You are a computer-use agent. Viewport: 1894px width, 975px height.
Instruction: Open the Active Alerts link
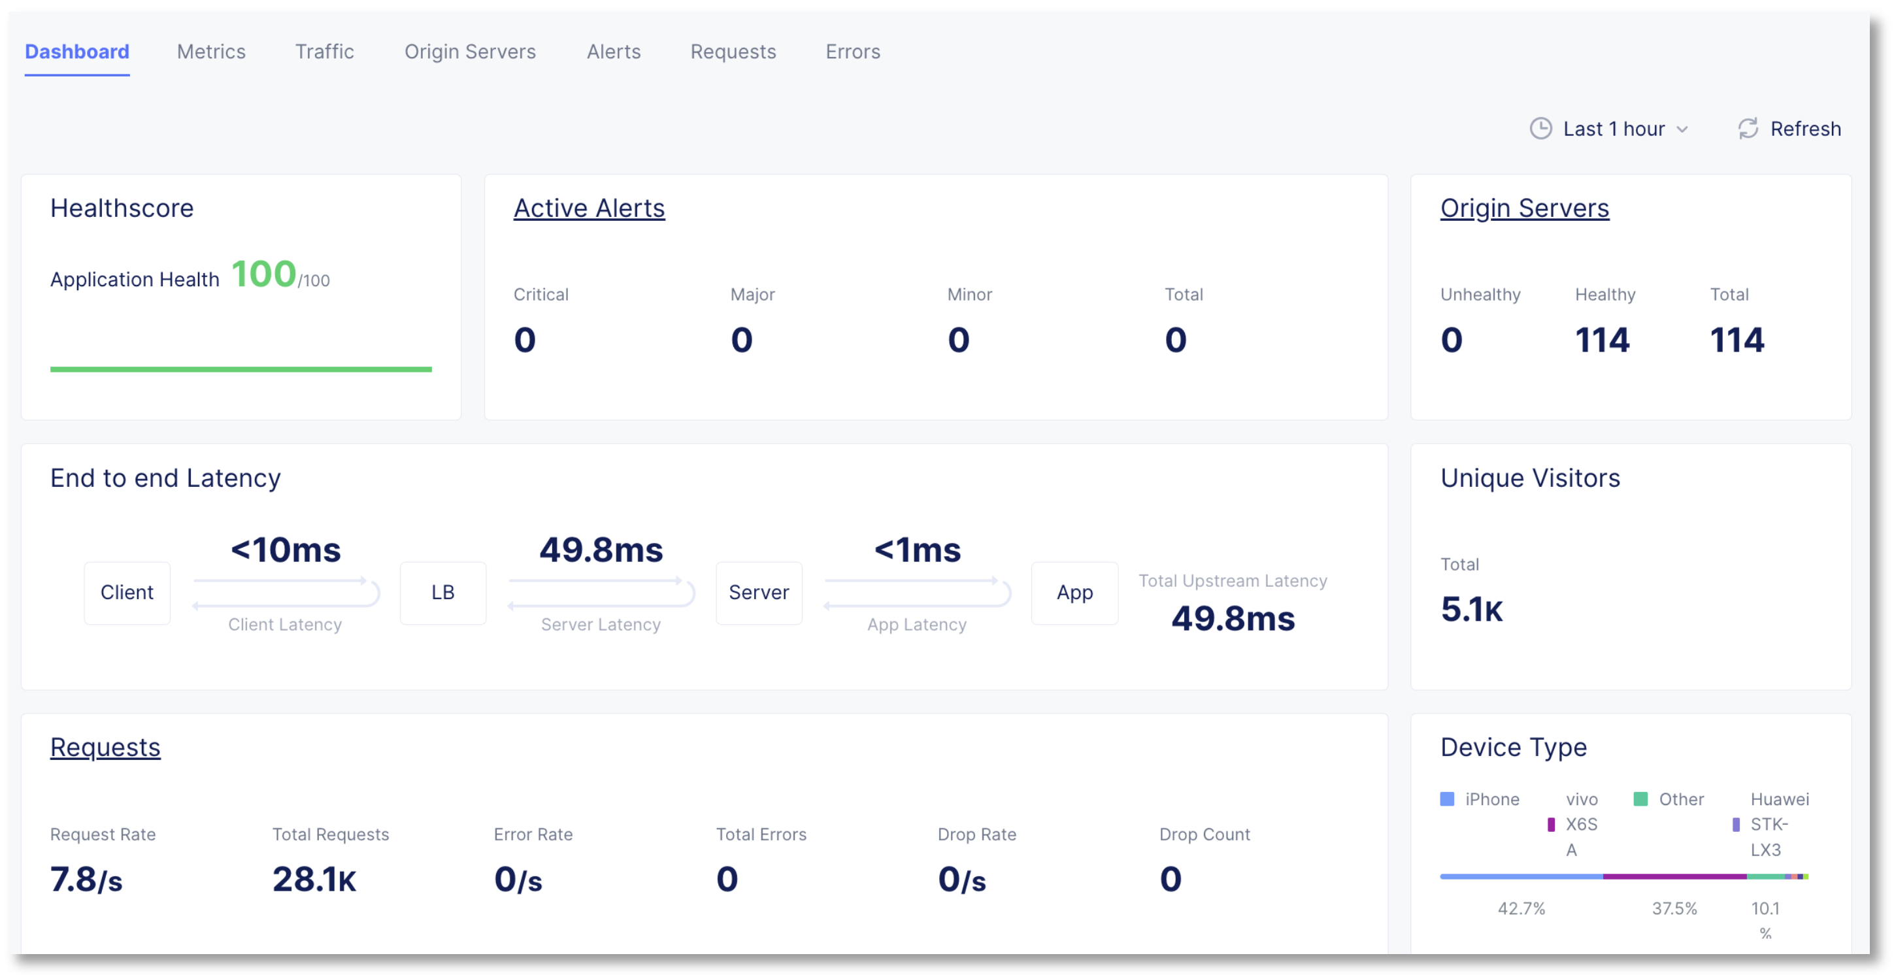[x=589, y=208]
